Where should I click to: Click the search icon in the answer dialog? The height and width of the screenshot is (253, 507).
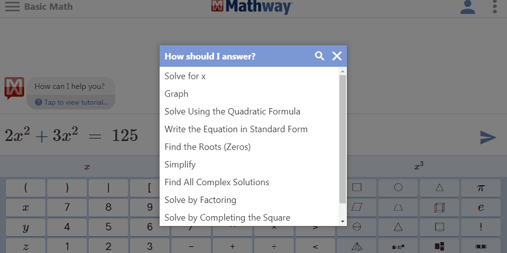[320, 56]
